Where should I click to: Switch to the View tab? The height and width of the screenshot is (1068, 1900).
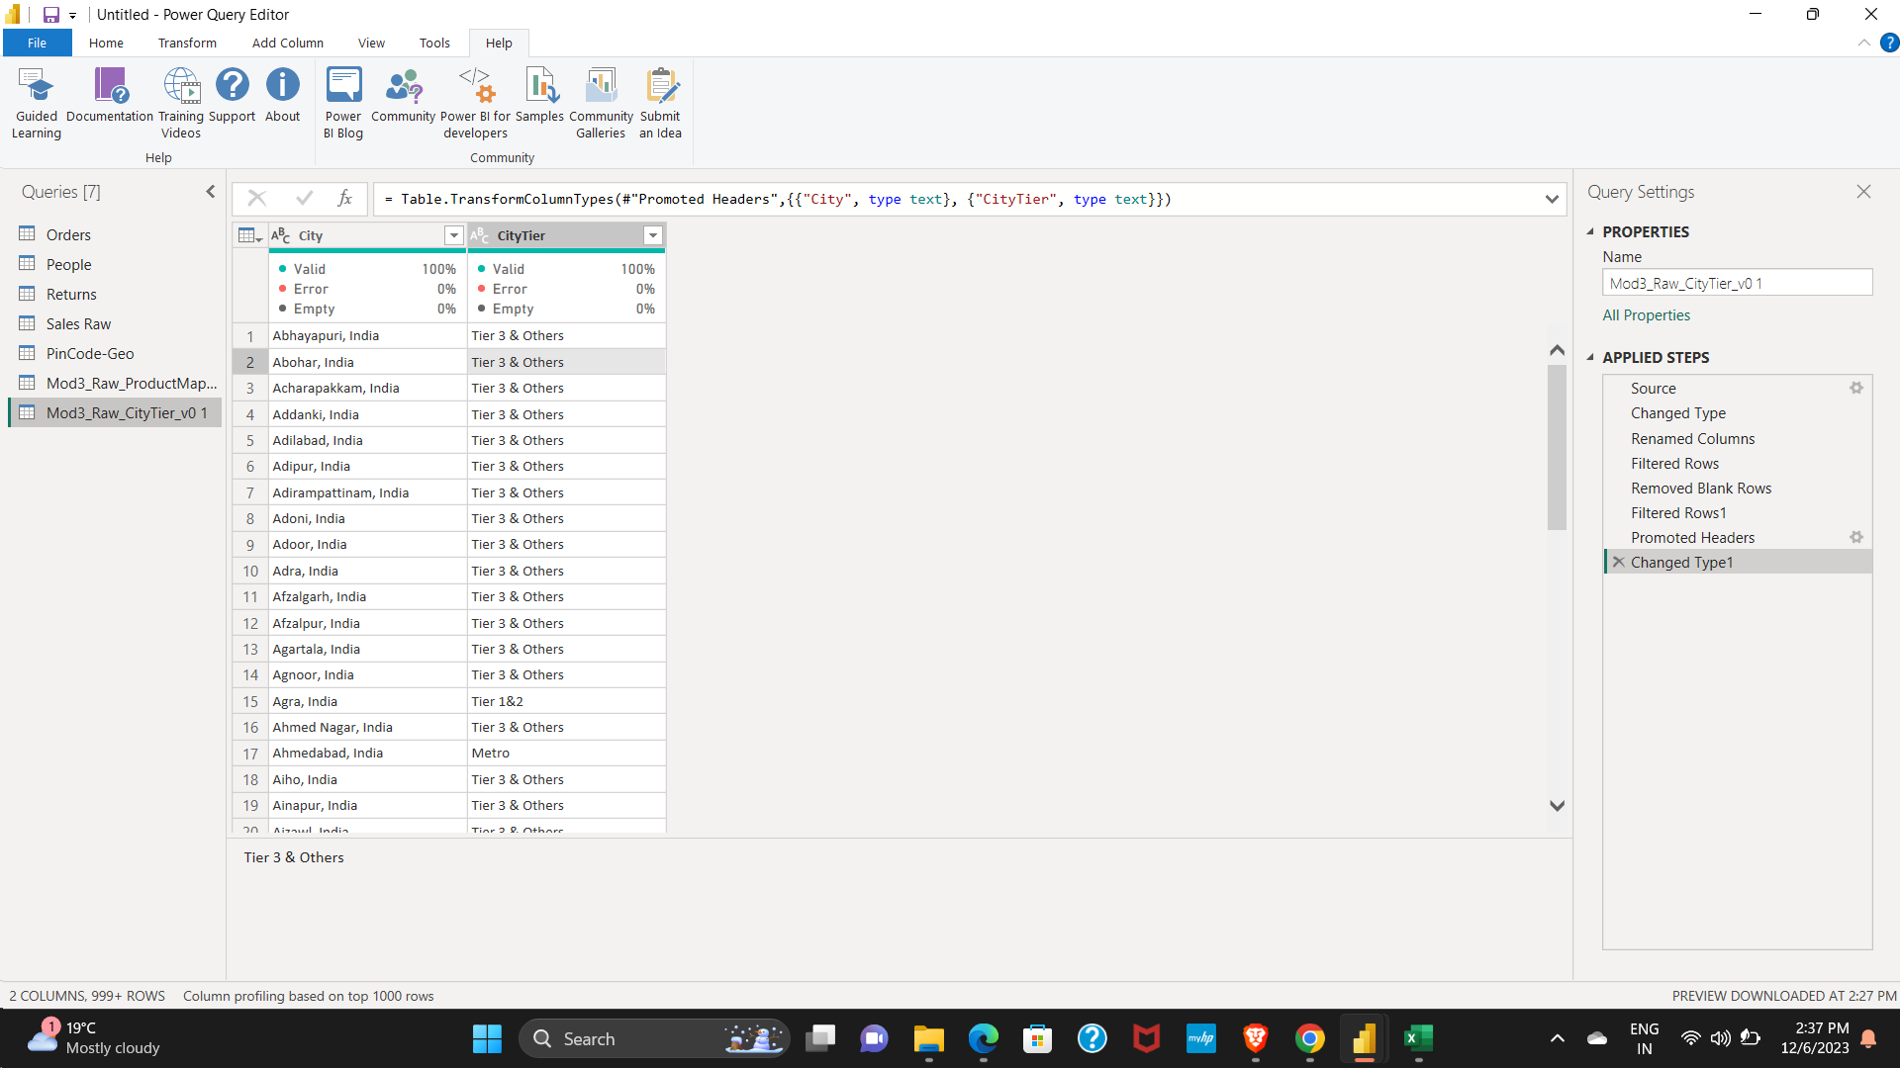pos(371,43)
